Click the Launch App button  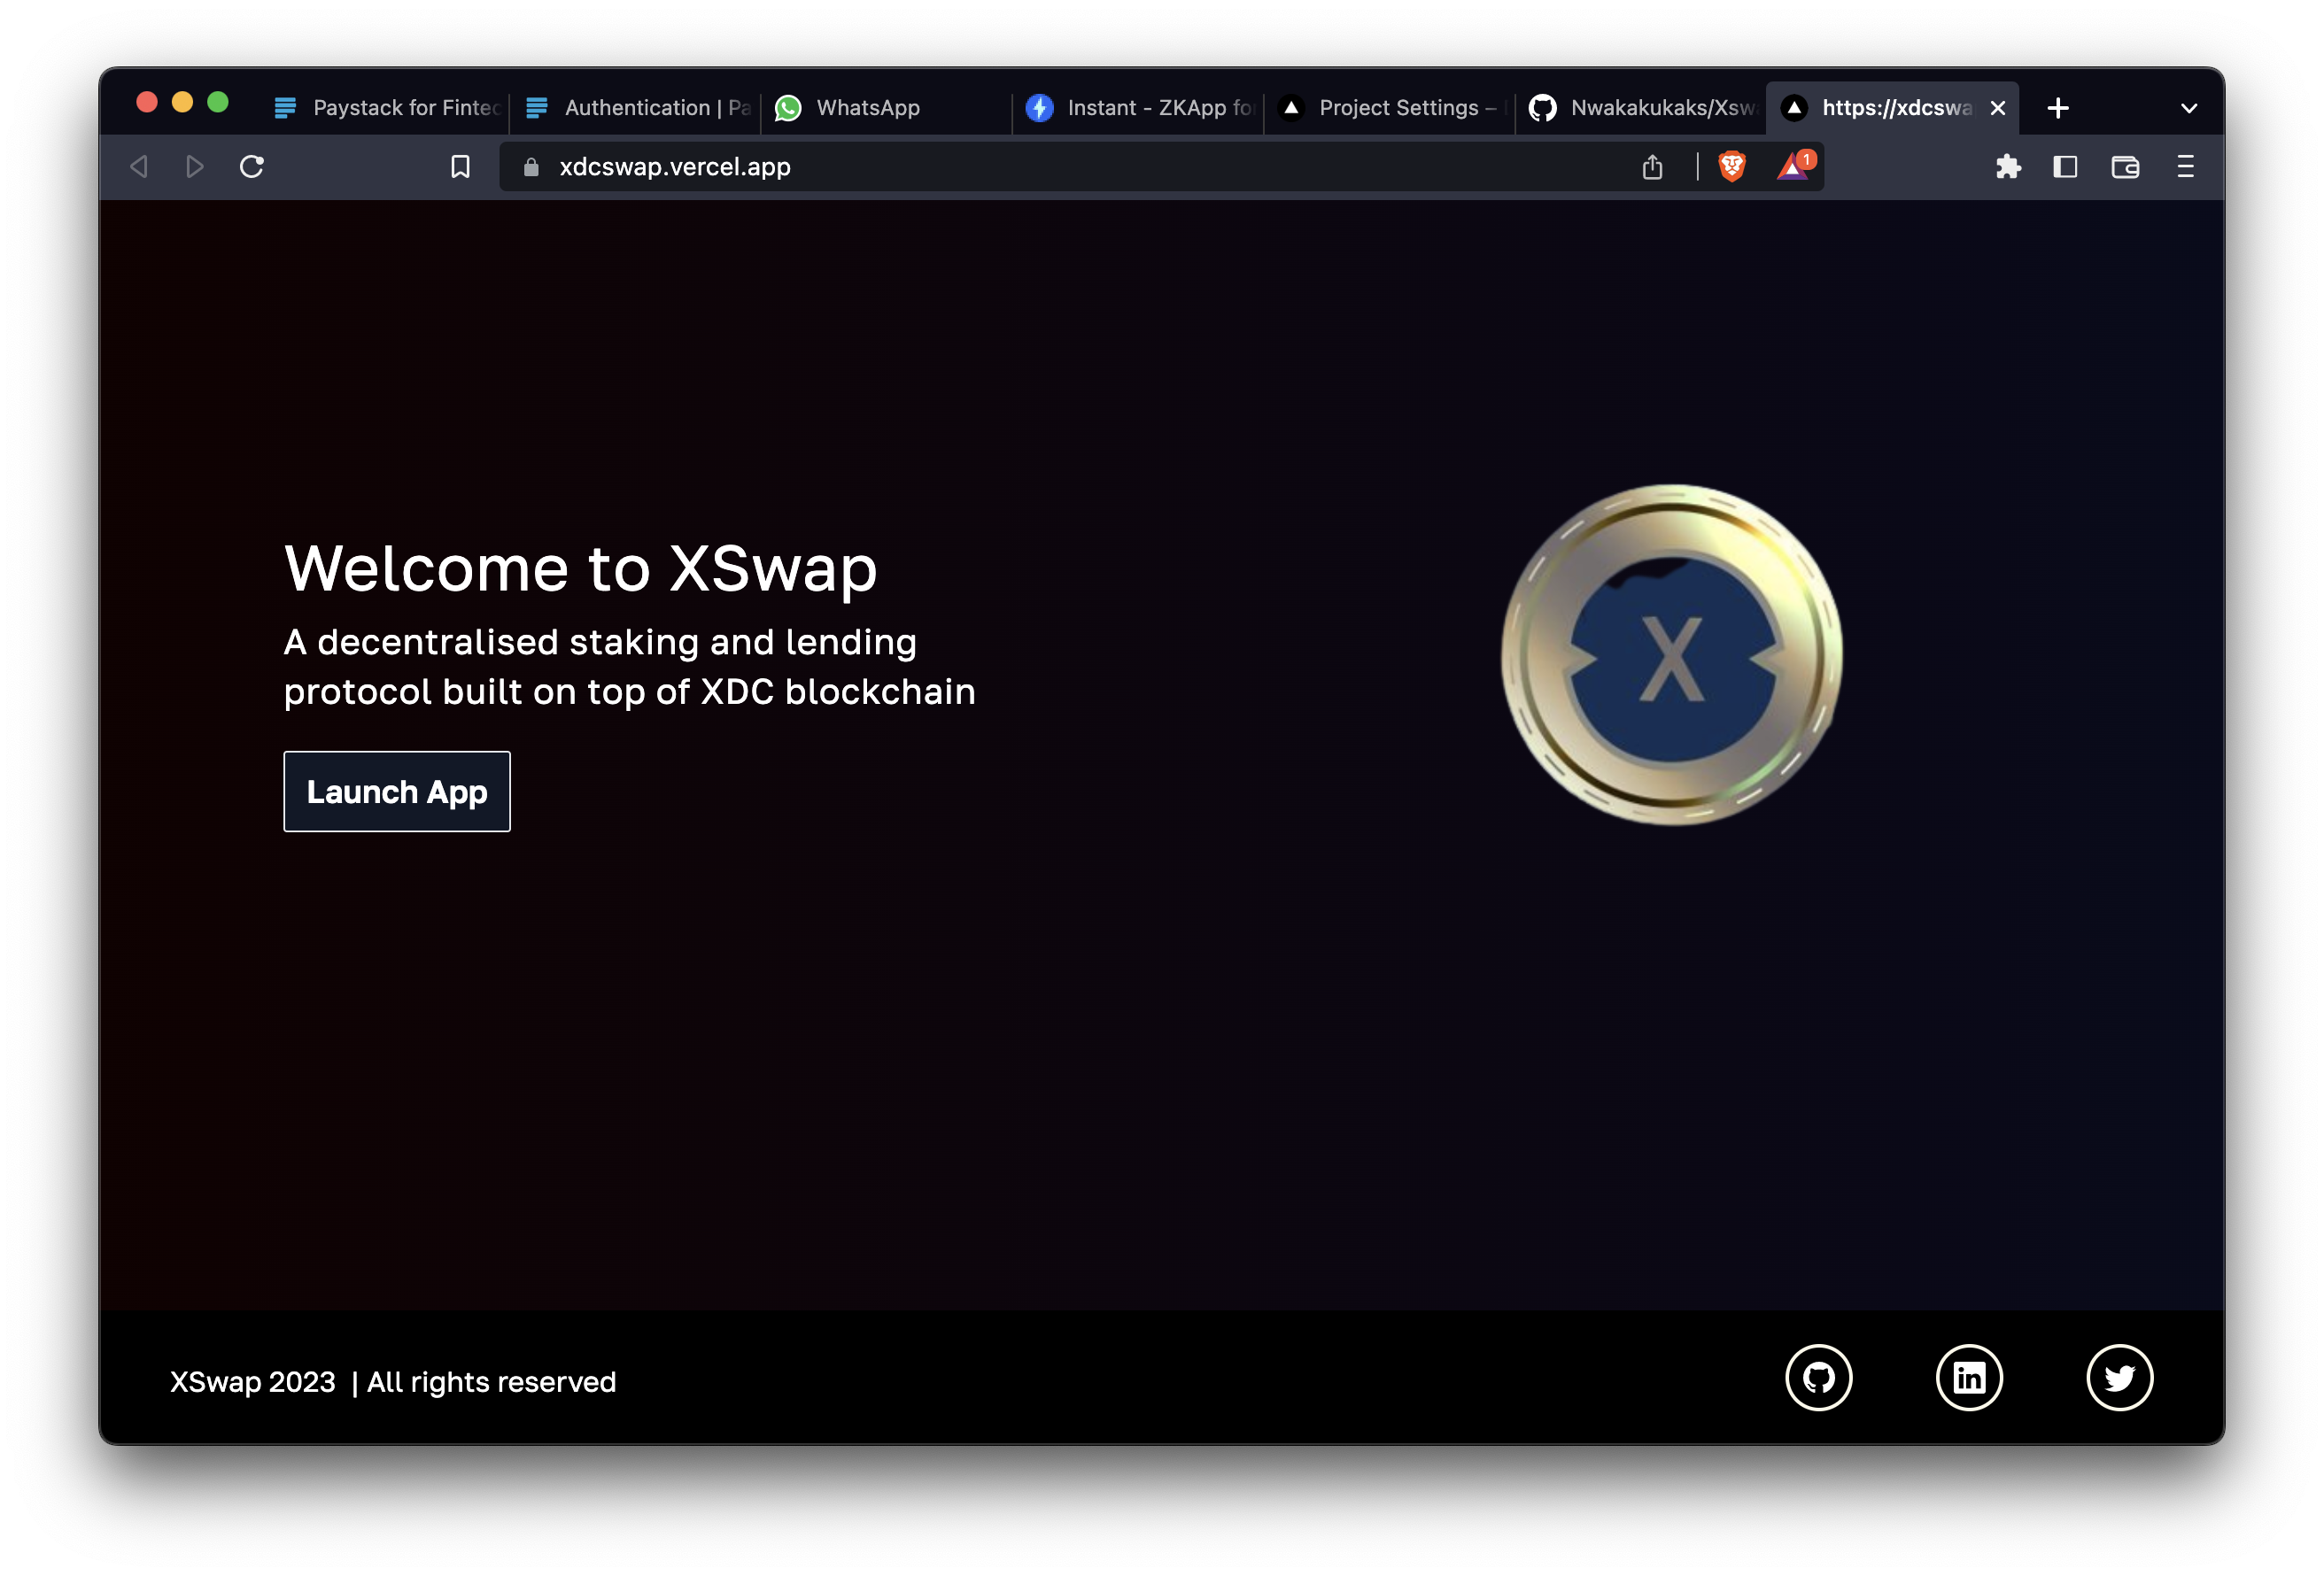(x=396, y=791)
